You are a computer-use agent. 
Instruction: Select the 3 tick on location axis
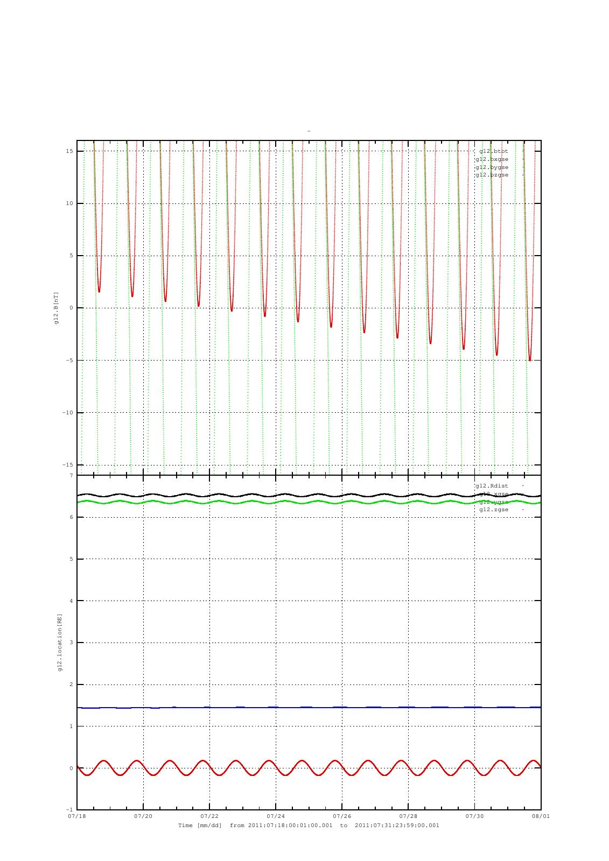point(71,643)
